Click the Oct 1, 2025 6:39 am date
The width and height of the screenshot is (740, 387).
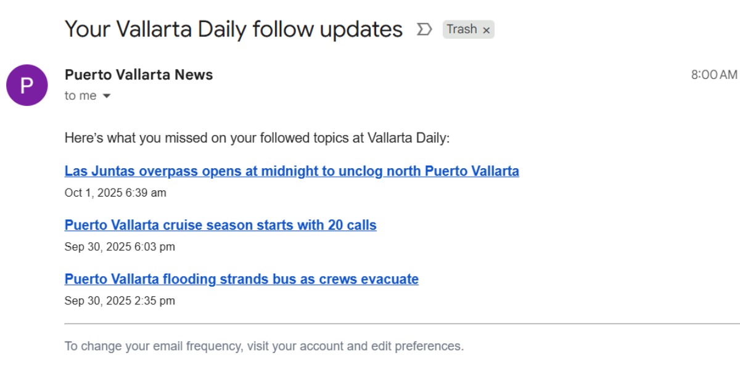(x=115, y=193)
